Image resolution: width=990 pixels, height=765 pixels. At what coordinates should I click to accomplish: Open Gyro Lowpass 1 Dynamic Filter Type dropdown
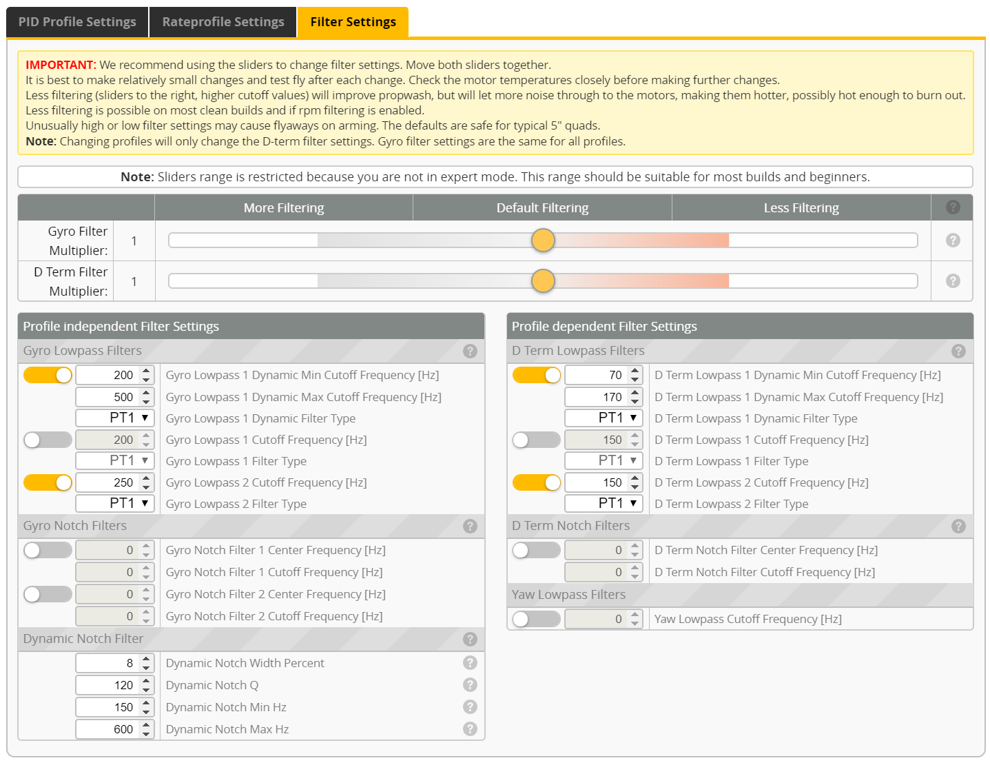(x=115, y=418)
